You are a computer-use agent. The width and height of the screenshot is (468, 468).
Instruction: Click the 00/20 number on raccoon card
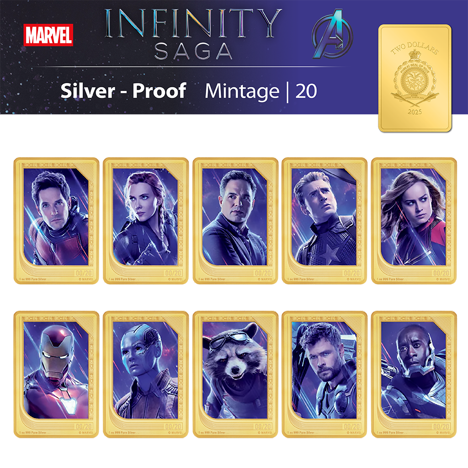click(x=263, y=426)
